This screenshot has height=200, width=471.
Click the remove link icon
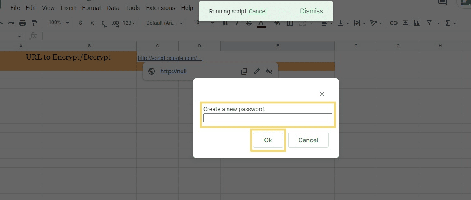point(269,71)
